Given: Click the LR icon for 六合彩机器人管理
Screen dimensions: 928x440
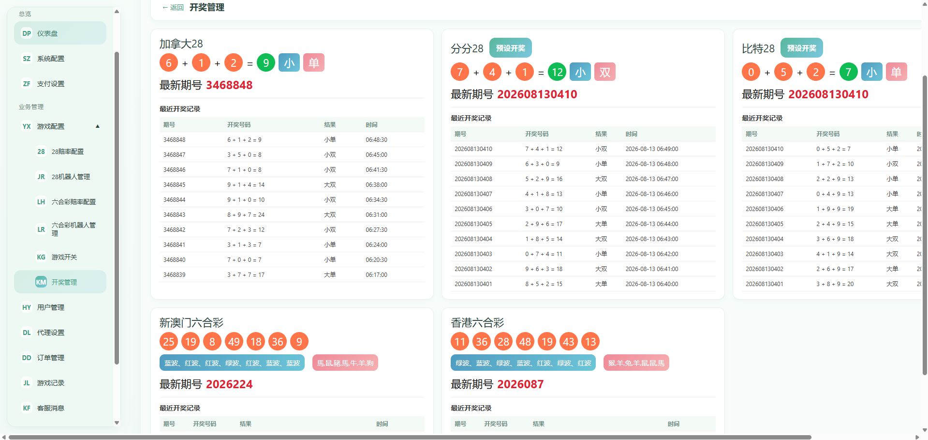Looking at the screenshot, I should click(41, 229).
